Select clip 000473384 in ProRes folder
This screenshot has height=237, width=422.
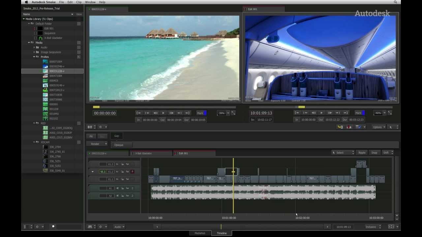pyautogui.click(x=56, y=76)
